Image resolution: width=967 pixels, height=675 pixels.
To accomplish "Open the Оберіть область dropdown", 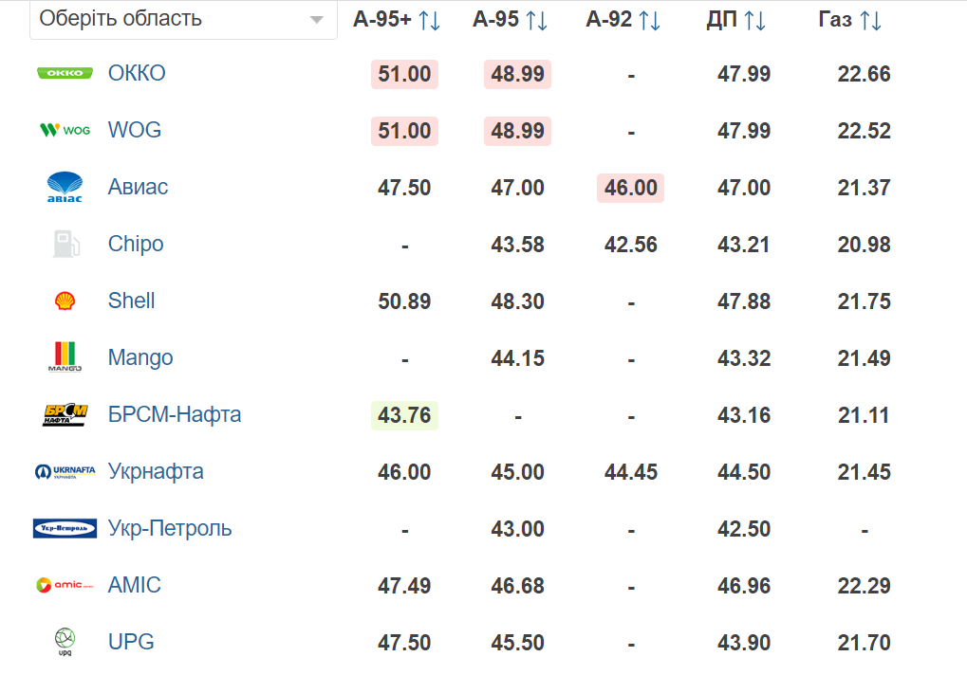I will [x=183, y=20].
